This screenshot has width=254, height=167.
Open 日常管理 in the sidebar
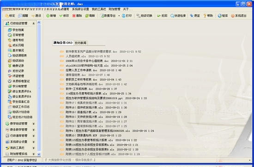pyautogui.click(x=16, y=35)
